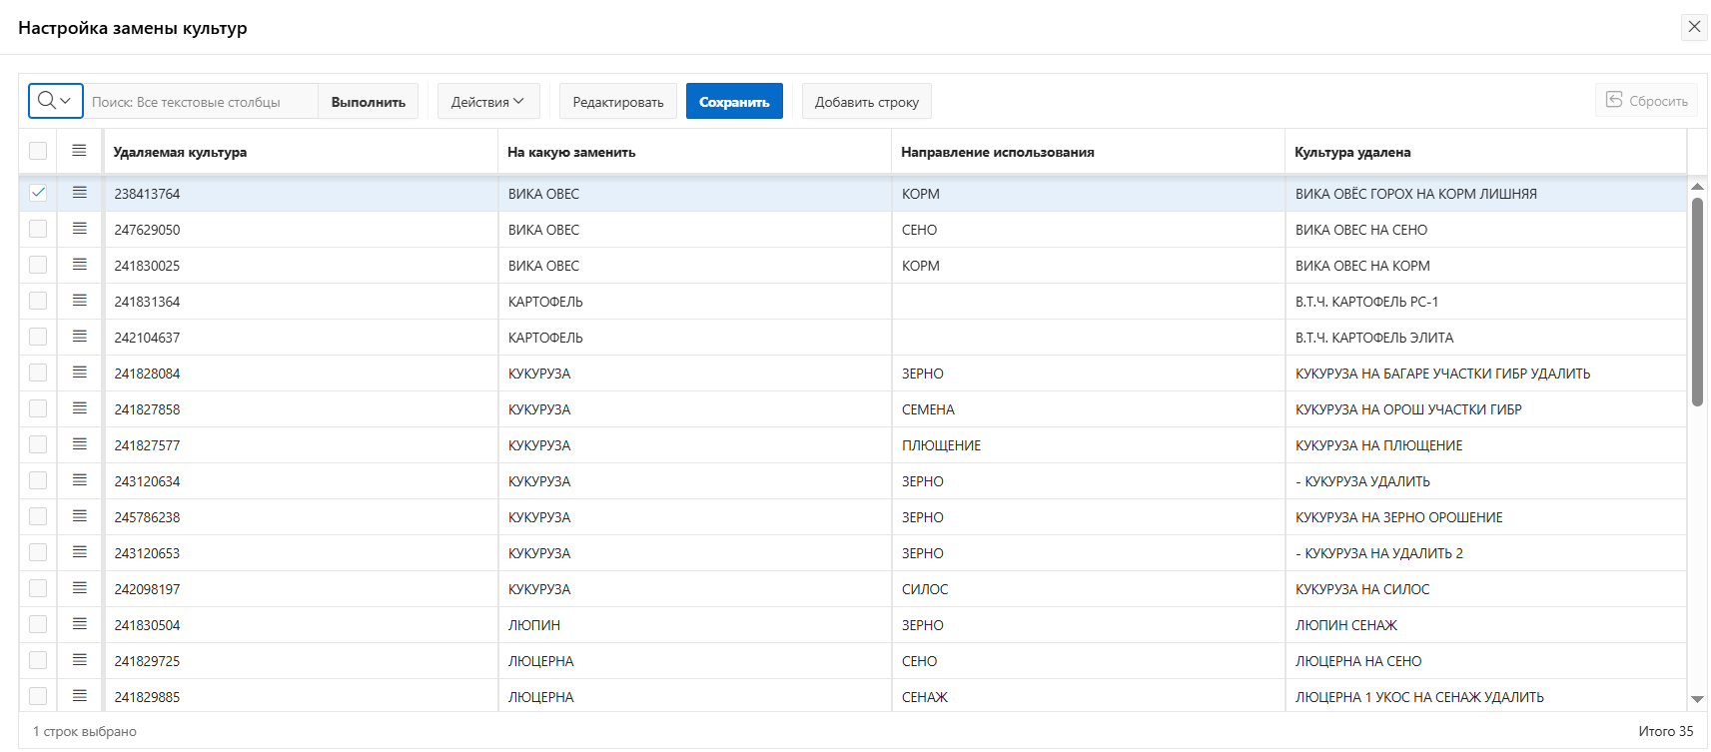The width and height of the screenshot is (1711, 752).
Task: Open row actions menu for row 241831364
Action: point(80,301)
